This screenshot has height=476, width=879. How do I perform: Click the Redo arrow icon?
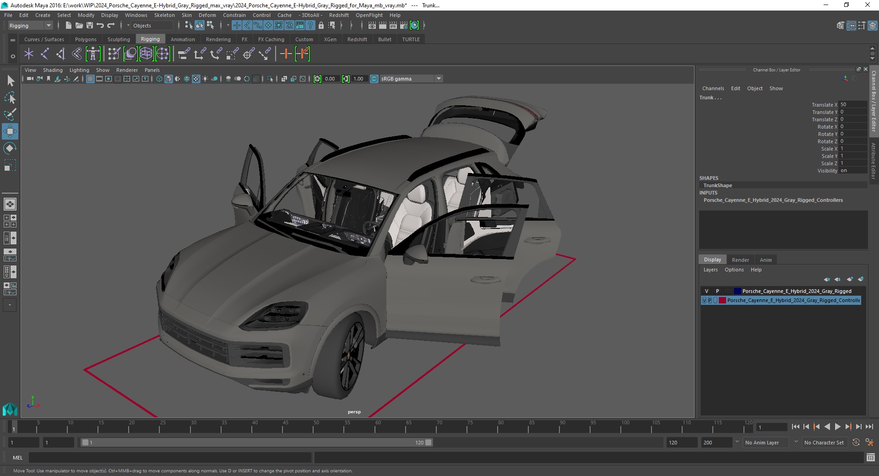point(111,26)
